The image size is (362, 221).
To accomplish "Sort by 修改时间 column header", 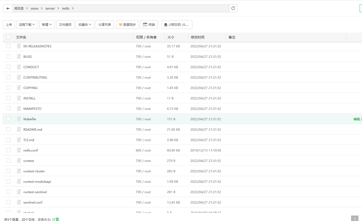I will 198,37.
